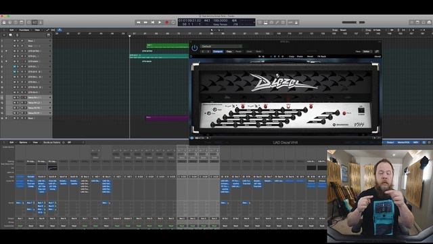Toggle the red button beside master Volume knob
This screenshot has width=433, height=244.
click(x=344, y=113)
